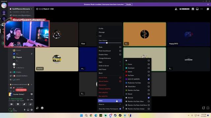Enable the Server Deafen checkbox

pos(120,81)
